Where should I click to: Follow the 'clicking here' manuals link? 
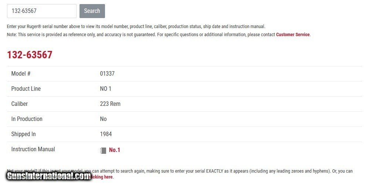(x=101, y=177)
